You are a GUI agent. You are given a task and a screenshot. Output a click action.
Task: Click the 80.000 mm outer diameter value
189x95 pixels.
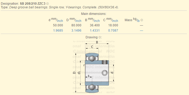point(76,25)
